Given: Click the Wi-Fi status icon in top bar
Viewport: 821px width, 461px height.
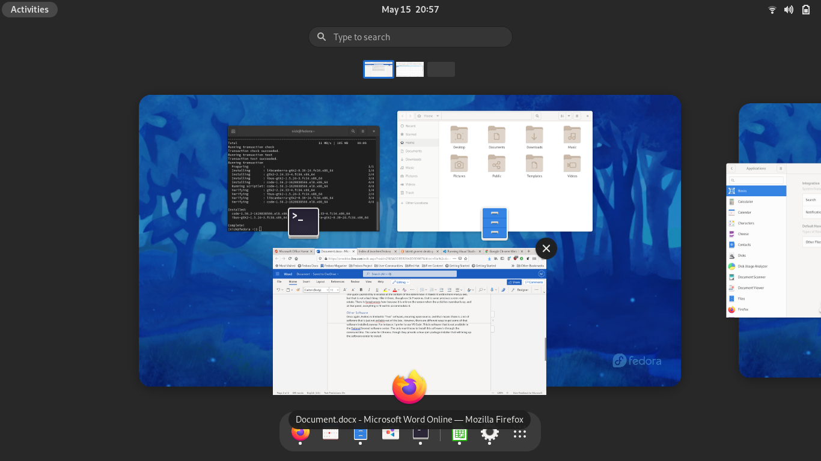Looking at the screenshot, I should pyautogui.click(x=772, y=10).
